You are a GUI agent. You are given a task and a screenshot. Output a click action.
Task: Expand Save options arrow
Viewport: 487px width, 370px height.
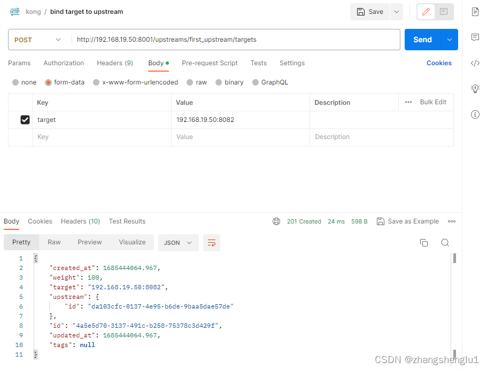397,12
